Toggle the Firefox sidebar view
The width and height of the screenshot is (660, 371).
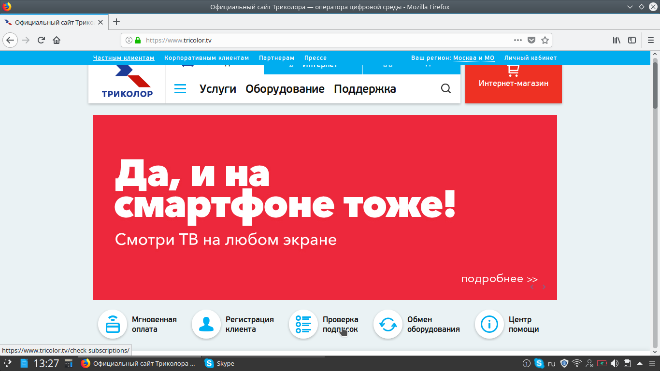tap(632, 40)
